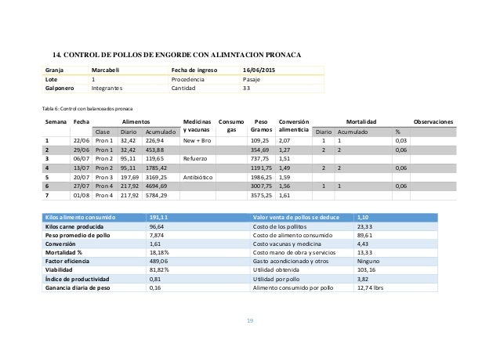Click date cell "13/07"

[82, 168]
